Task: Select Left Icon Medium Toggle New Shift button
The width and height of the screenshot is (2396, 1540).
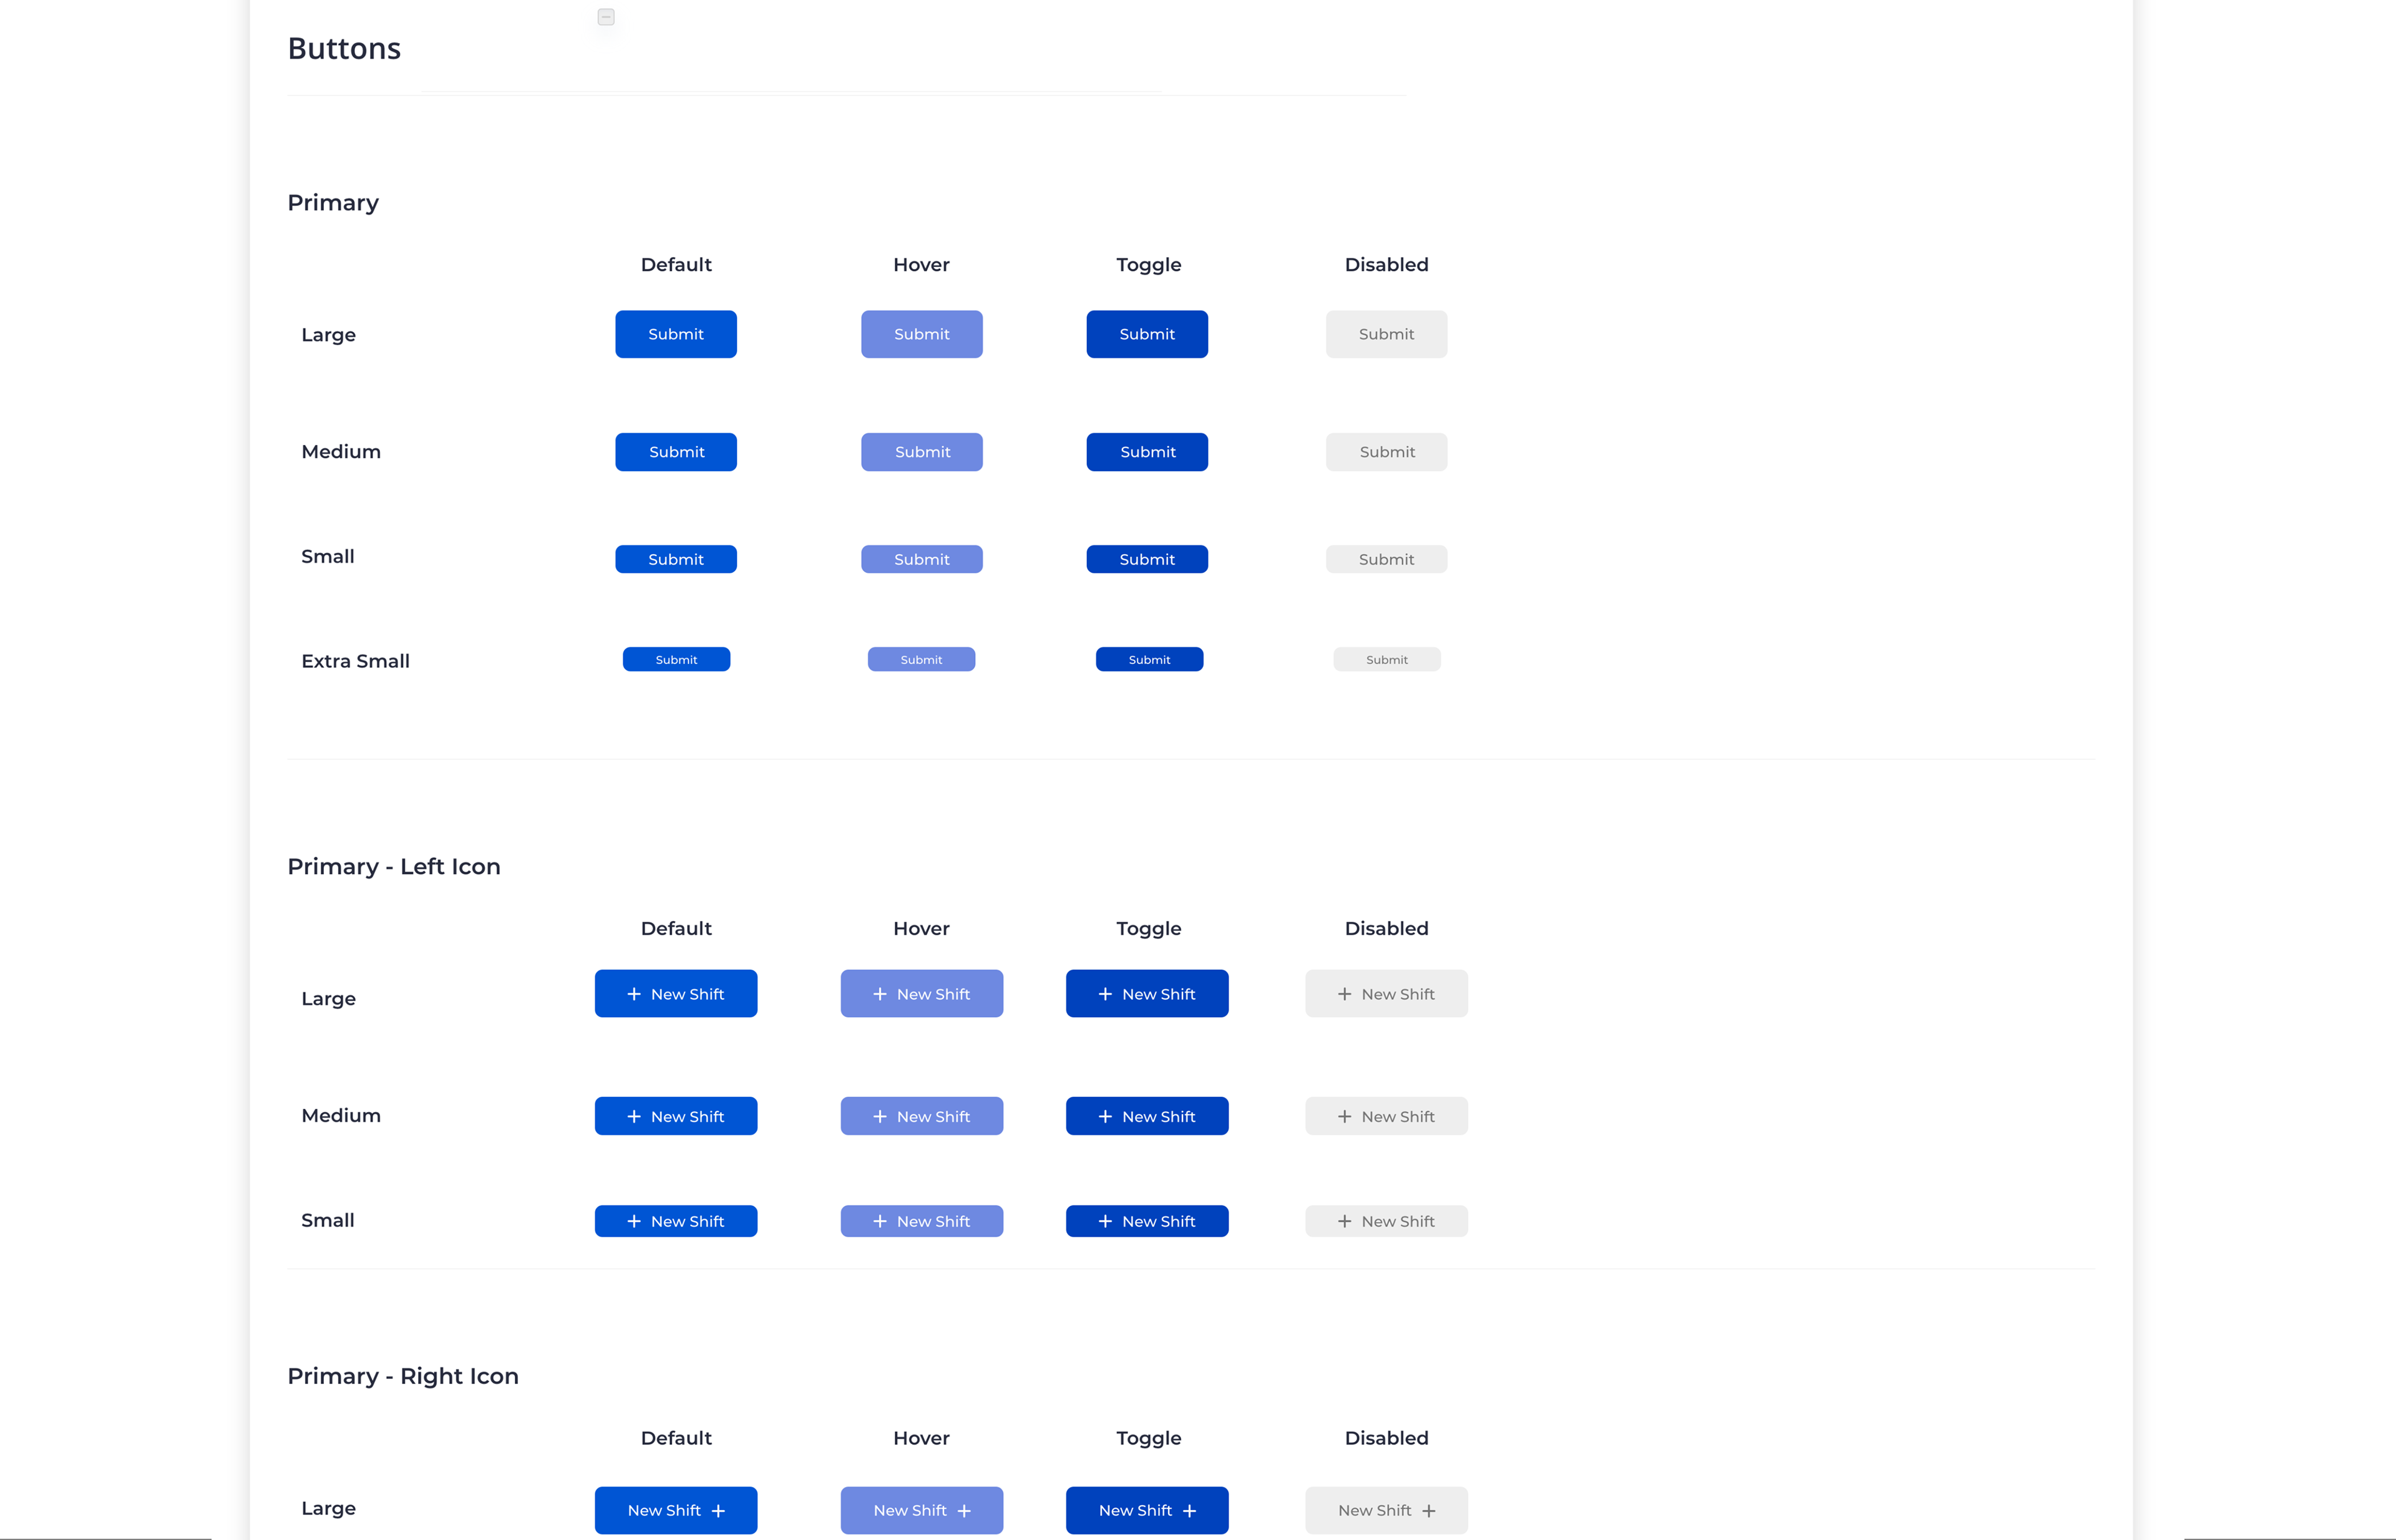Action: tap(1147, 1116)
